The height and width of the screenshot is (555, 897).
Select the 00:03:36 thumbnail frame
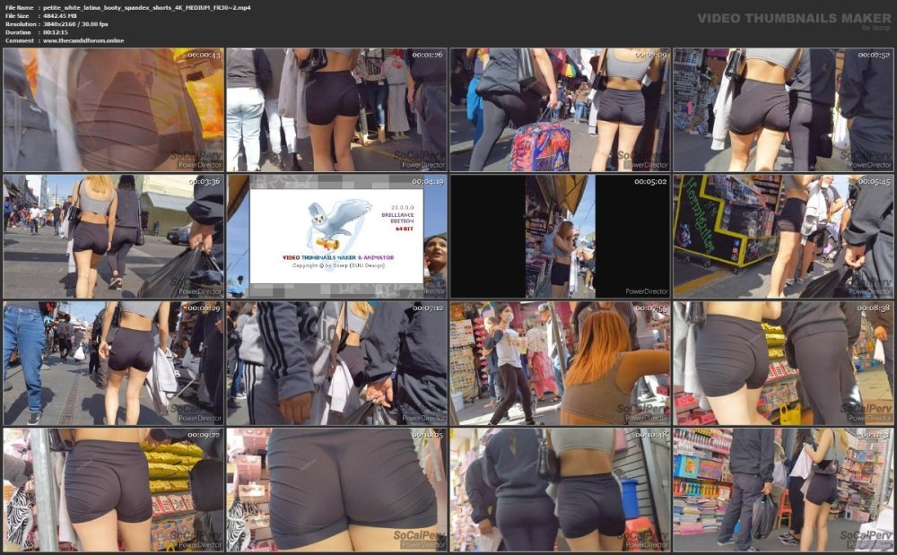113,237
